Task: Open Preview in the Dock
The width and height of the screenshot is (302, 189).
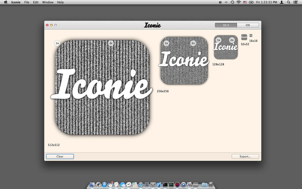Action: pos(190,184)
